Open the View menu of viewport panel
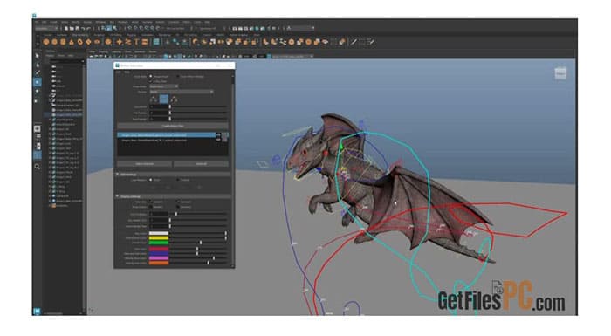The width and height of the screenshot is (611, 336). click(x=93, y=51)
